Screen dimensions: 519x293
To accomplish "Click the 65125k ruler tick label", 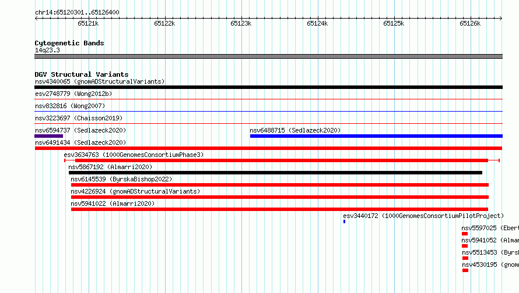I will click(394, 23).
